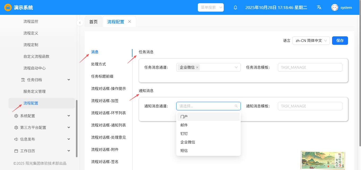
Task: Click the system user avatar
Action: click(x=334, y=7)
